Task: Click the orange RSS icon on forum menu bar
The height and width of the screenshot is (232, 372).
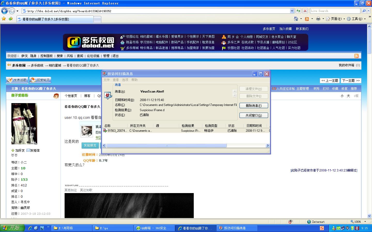Action: coord(356,56)
